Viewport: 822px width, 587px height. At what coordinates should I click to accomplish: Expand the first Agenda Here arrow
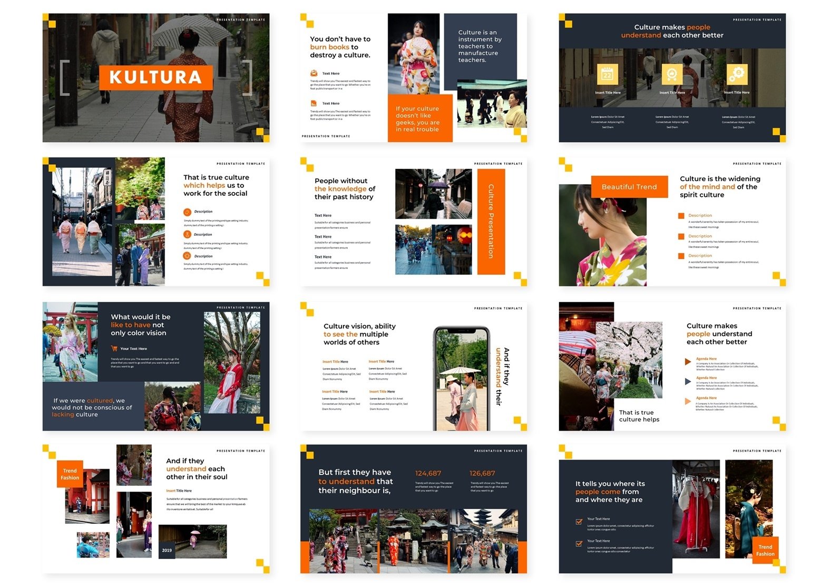(x=688, y=362)
